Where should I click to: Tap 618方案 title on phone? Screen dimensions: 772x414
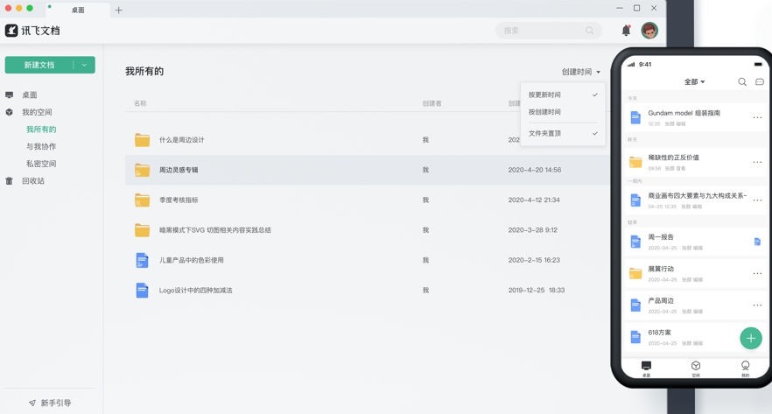(659, 333)
